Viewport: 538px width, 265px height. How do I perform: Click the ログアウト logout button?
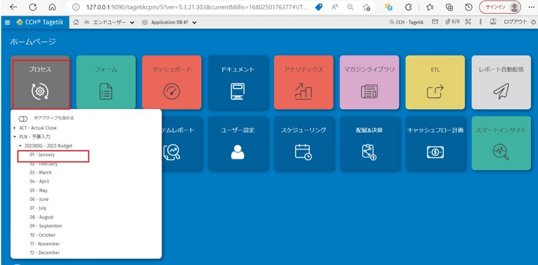[x=515, y=22]
